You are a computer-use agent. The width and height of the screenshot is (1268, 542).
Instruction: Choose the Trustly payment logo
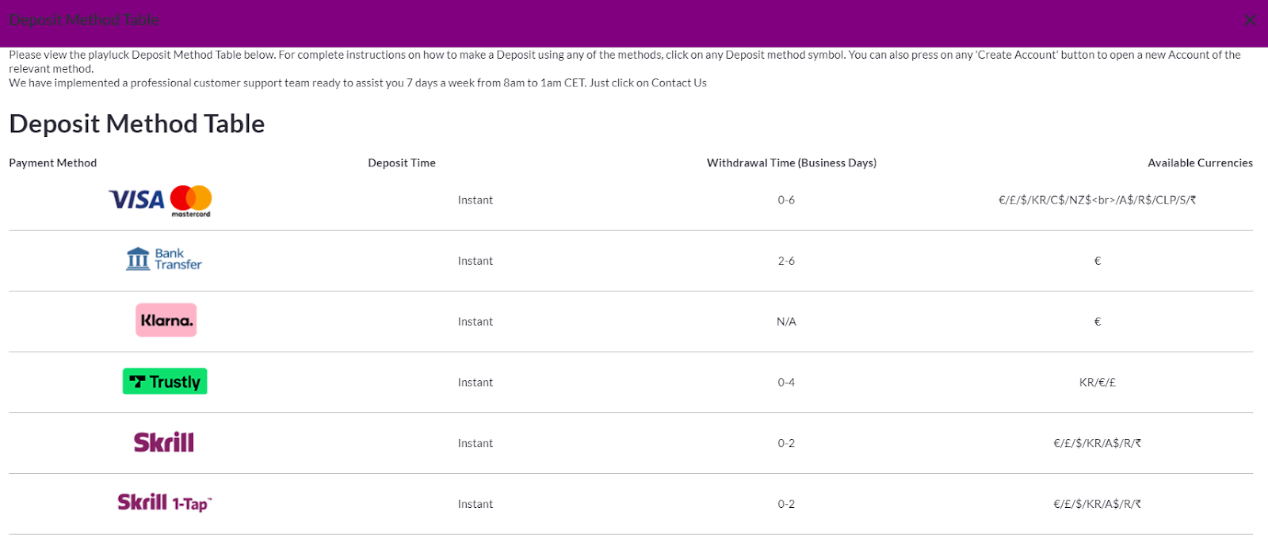click(x=165, y=381)
